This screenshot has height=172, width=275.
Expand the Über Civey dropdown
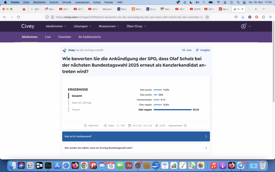coord(136,26)
